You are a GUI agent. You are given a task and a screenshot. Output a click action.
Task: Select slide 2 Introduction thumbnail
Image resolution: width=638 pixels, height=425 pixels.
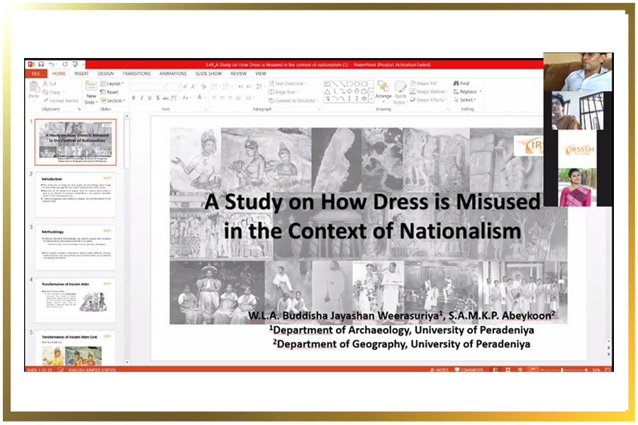76,194
